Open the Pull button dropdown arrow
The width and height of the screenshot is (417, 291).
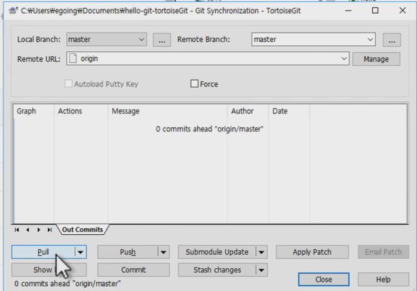(x=81, y=252)
